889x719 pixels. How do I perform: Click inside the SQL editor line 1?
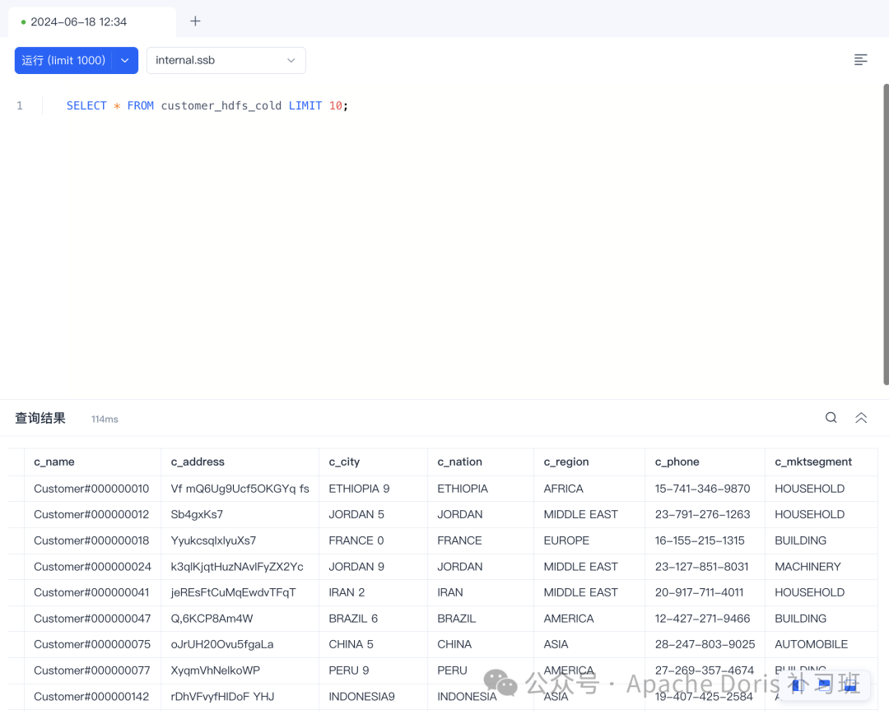tap(207, 106)
